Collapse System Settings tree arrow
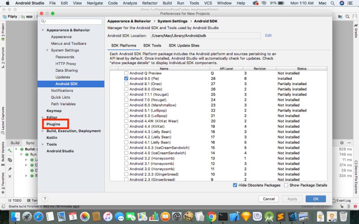The height and width of the screenshot is (224, 359). click(47, 50)
